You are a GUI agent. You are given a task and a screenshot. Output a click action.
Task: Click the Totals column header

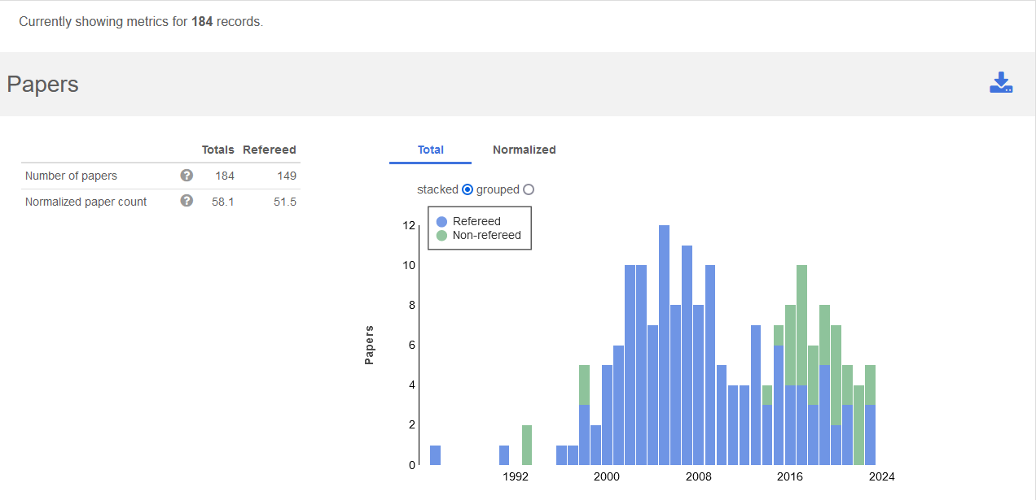pyautogui.click(x=217, y=150)
